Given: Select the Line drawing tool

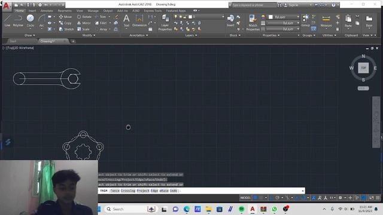Looking at the screenshot, I should click(x=7, y=20).
